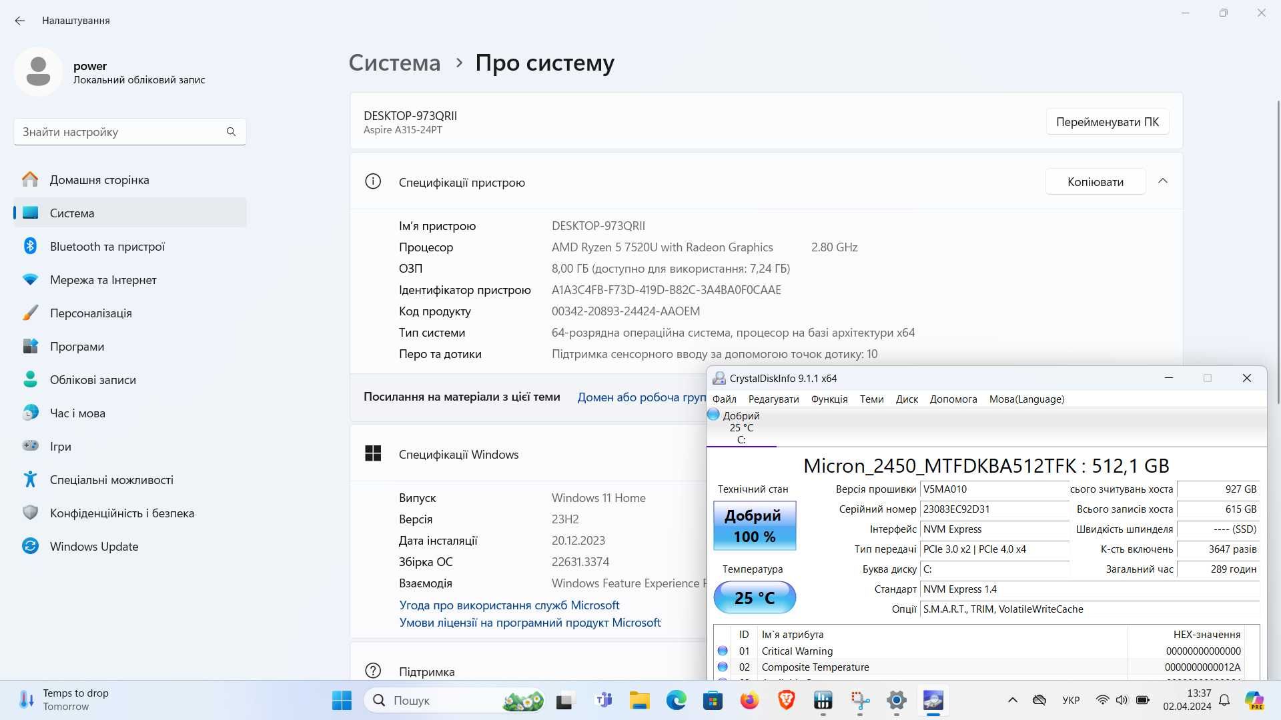Expand the Windows specifications section header
Screen dimensions: 1281x720
click(x=527, y=454)
